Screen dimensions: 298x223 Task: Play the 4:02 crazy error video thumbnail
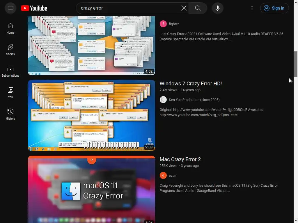click(x=91, y=46)
